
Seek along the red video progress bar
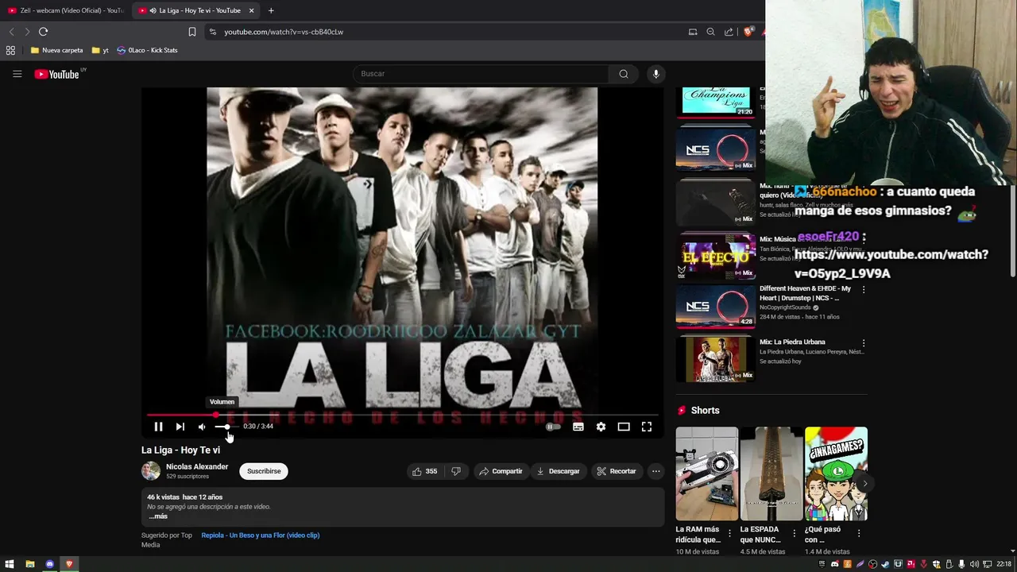(402, 415)
